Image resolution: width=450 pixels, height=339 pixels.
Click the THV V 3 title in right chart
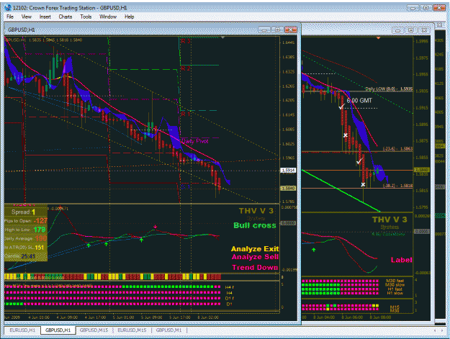390,220
